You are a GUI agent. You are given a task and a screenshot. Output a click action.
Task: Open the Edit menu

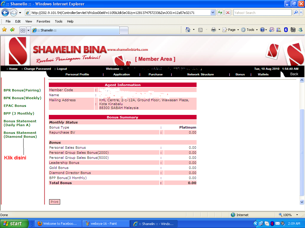[x=18, y=21]
